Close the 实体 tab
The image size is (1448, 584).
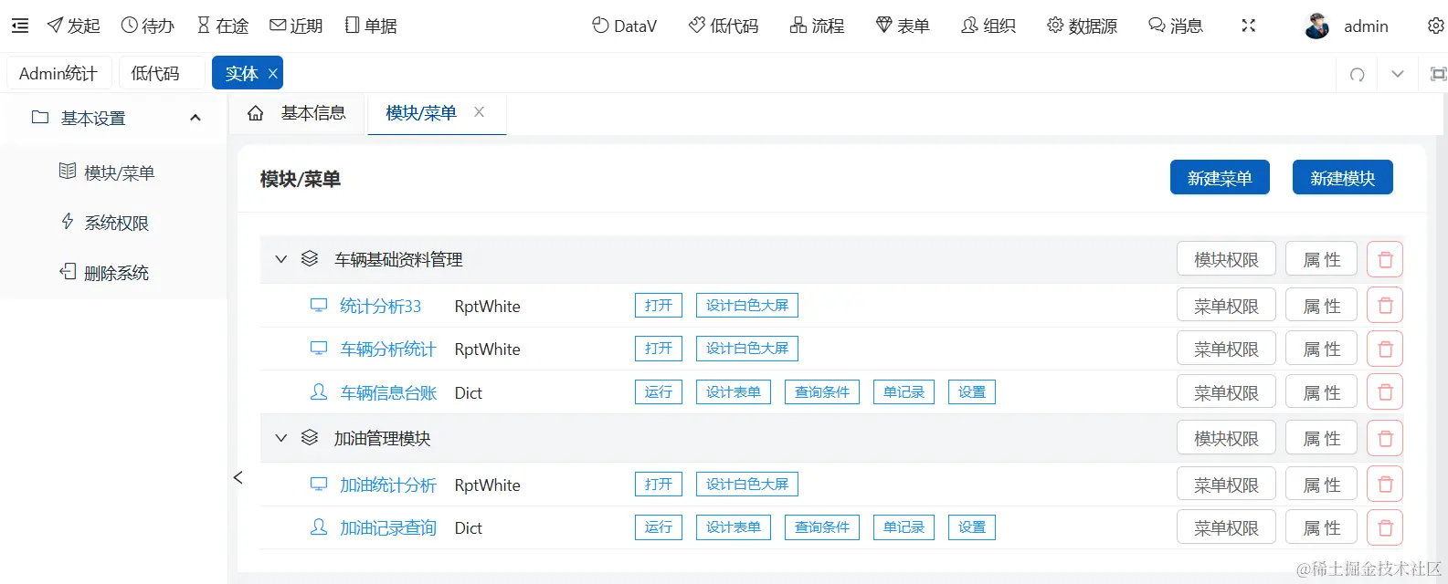[x=272, y=74]
